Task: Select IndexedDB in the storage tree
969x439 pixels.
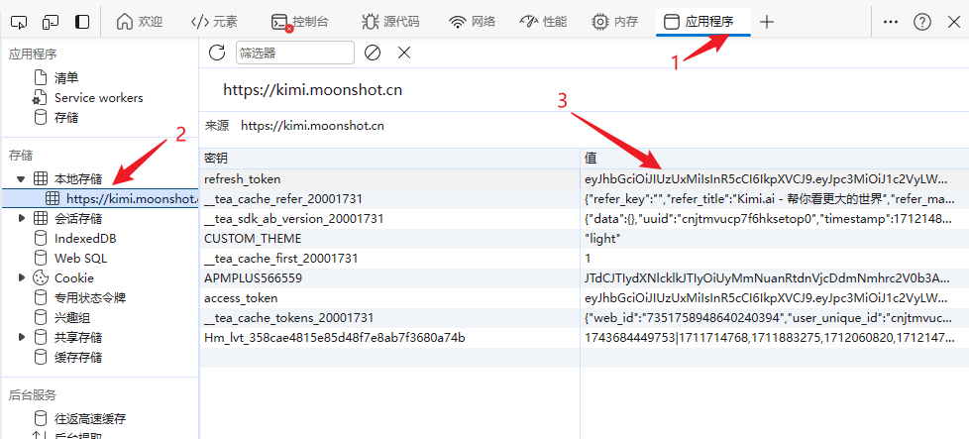Action: tap(84, 239)
